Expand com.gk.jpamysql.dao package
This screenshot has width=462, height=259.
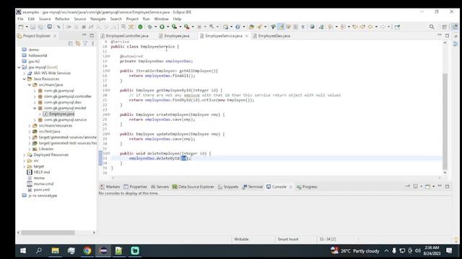coord(35,102)
